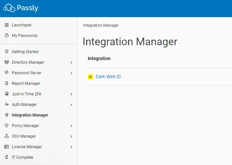Click the yellow Dark Web ID icon
The height and width of the screenshot is (165, 232).
point(90,77)
